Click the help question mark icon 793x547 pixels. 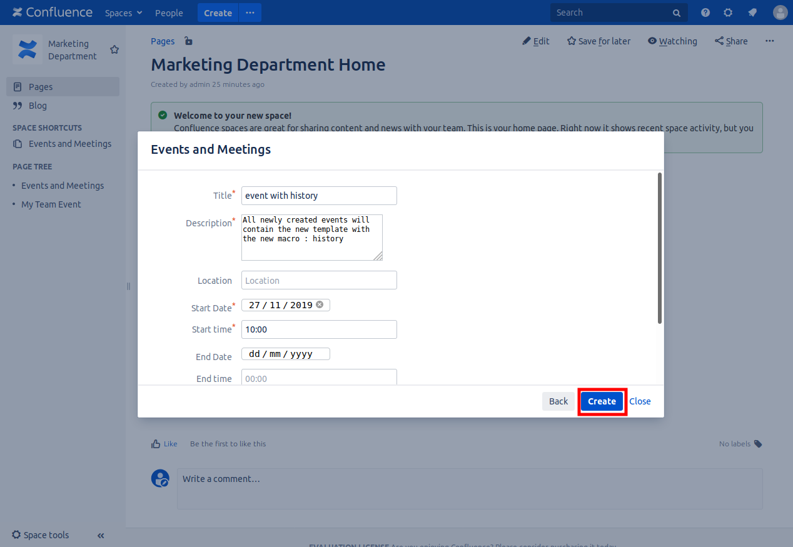click(x=705, y=13)
